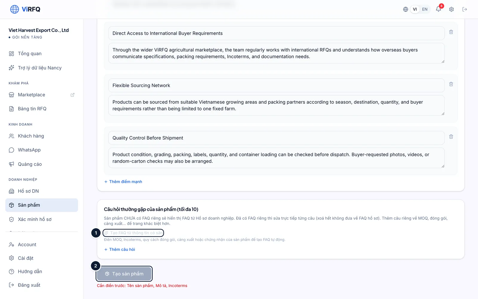Image resolution: width=478 pixels, height=299 pixels.
Task: Click Tổng quan grid icon
Action: coord(11,54)
